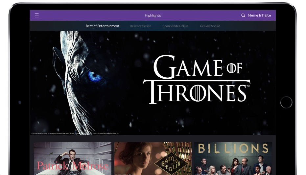Open the Geniale Shows tab
306x175 pixels.
click(210, 26)
